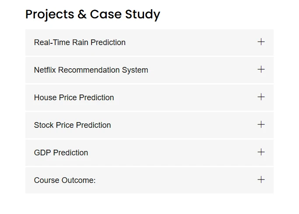Expand the Stock Price Prediction section

(x=149, y=125)
